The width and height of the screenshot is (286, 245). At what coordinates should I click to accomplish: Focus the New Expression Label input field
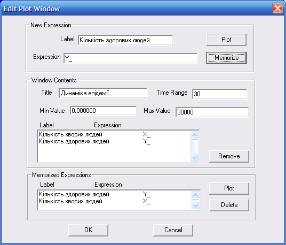coord(125,40)
